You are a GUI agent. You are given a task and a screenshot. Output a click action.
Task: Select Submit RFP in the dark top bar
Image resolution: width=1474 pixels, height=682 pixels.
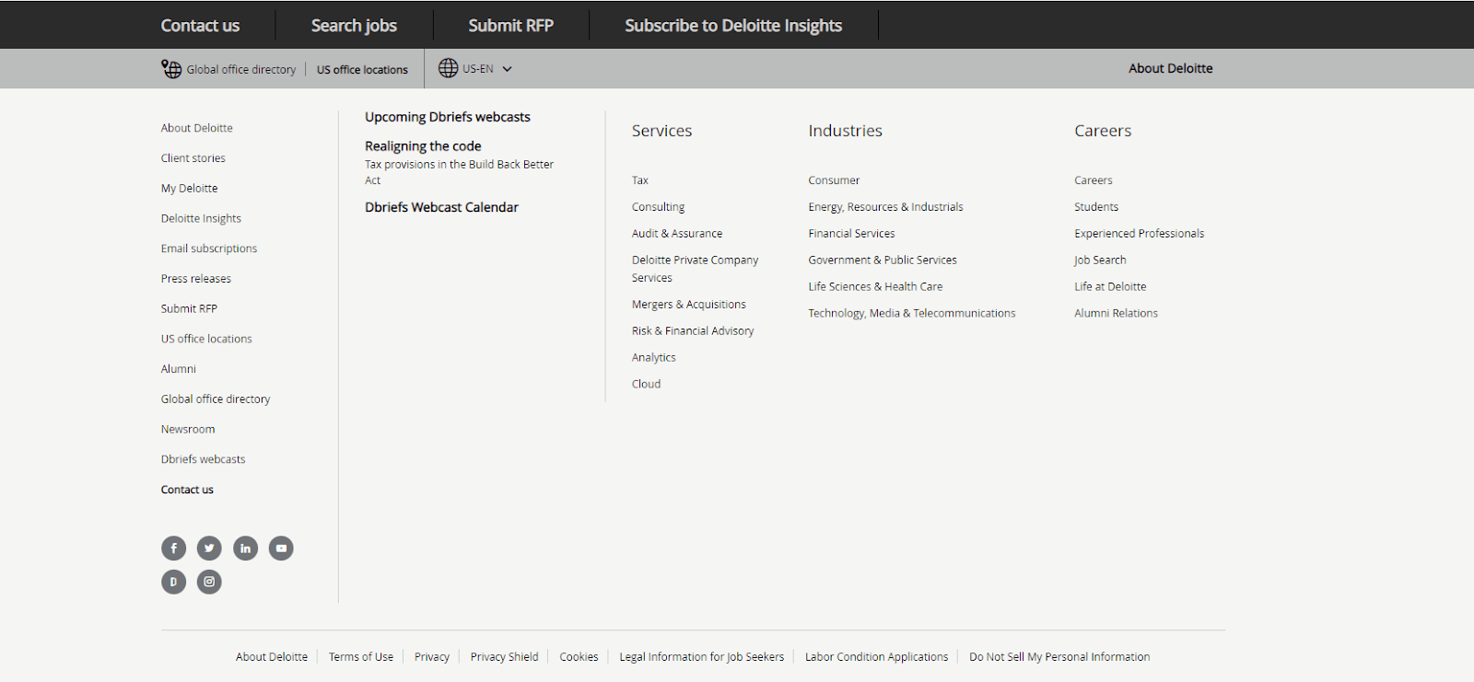point(510,26)
